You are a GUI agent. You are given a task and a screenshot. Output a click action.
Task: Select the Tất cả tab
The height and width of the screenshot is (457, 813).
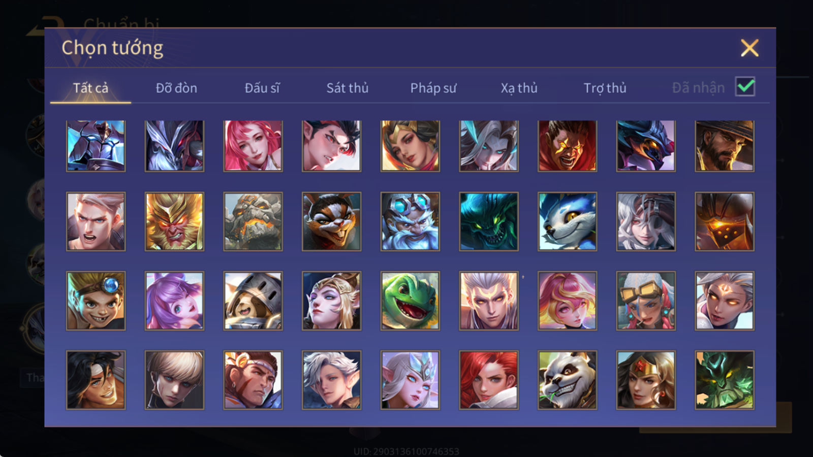(x=90, y=88)
